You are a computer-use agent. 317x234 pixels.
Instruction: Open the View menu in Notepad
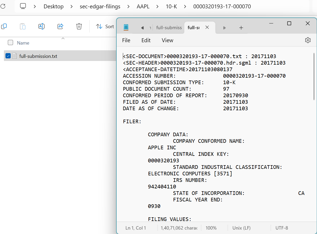click(x=168, y=40)
